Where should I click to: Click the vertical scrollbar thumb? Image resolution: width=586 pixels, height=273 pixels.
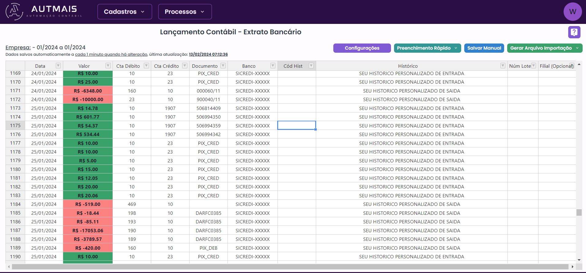(579, 212)
